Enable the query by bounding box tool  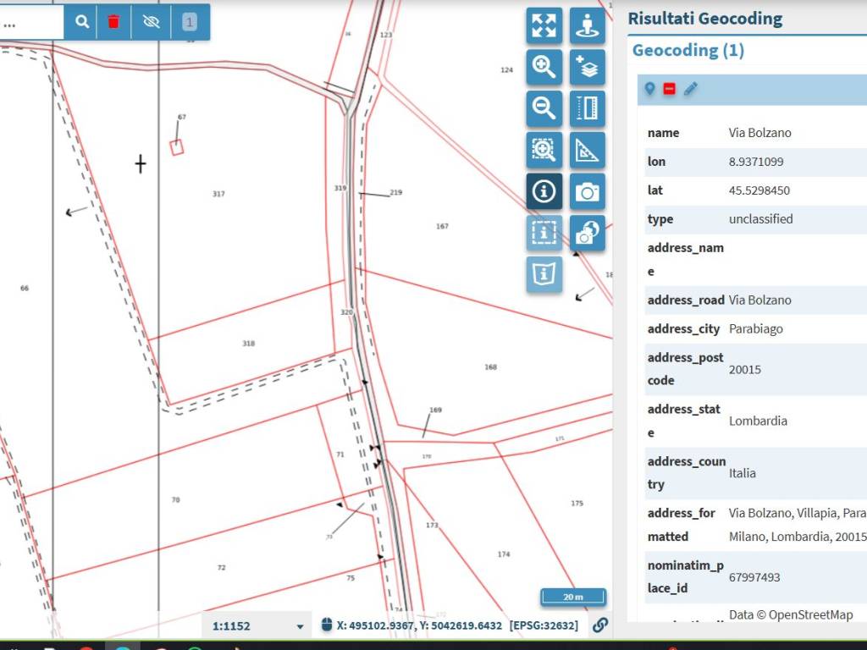(x=544, y=233)
